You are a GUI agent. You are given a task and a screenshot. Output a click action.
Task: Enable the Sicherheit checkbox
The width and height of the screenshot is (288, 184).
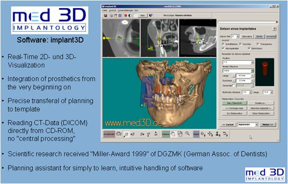(x=234, y=85)
